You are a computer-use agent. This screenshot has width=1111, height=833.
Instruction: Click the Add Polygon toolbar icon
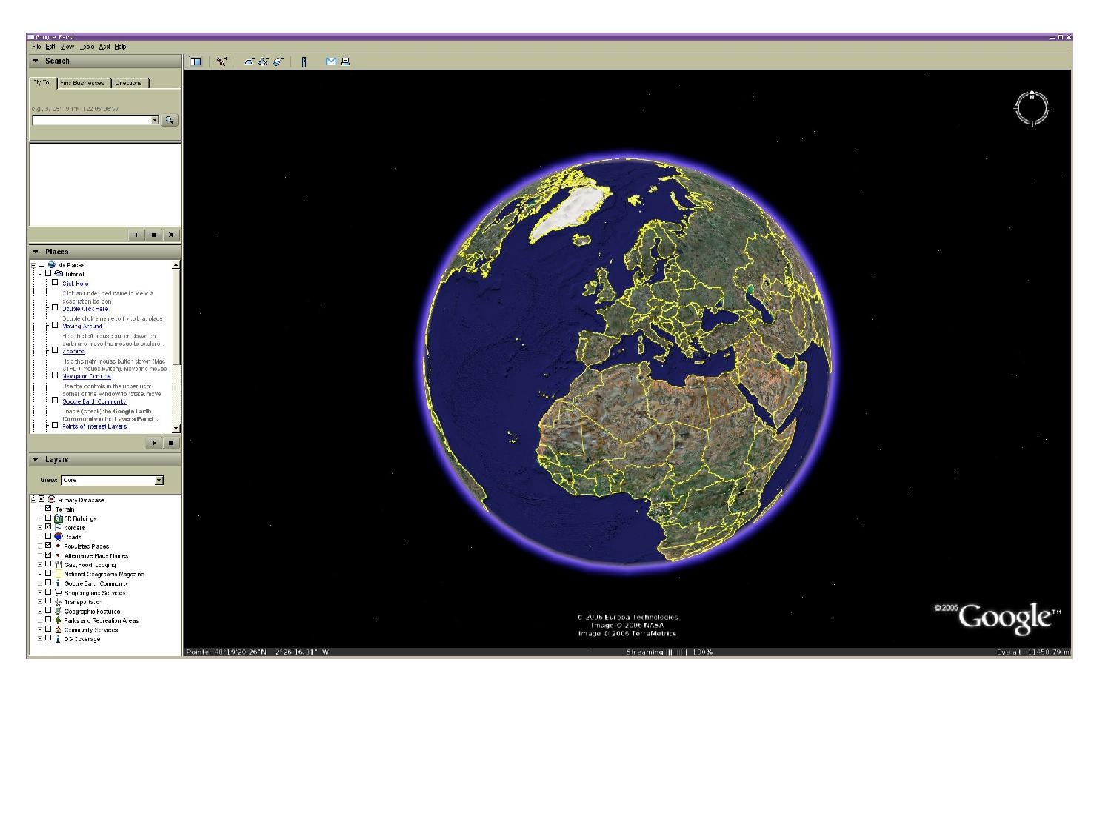[250, 61]
